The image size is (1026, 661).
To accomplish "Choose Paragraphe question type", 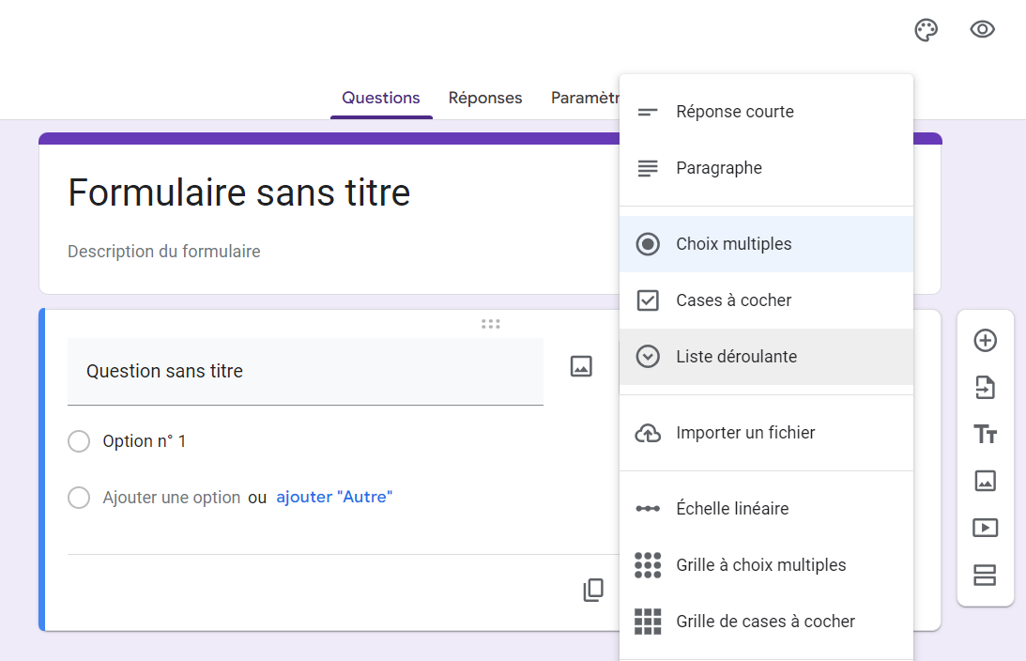I will (x=718, y=168).
